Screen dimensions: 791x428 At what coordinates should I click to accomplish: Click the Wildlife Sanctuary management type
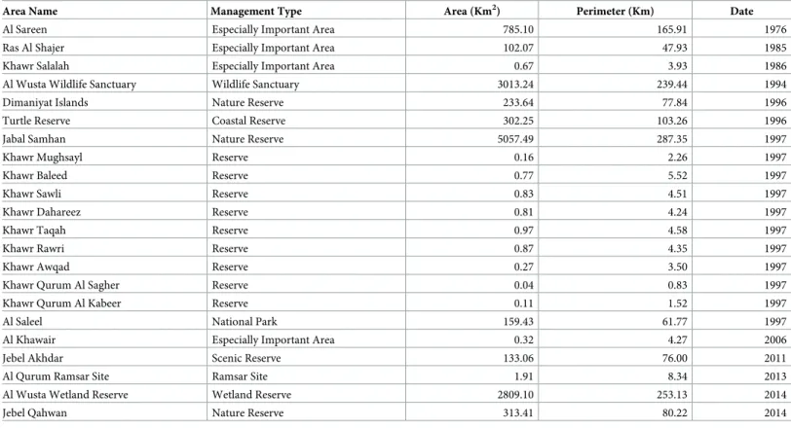pyautogui.click(x=255, y=84)
